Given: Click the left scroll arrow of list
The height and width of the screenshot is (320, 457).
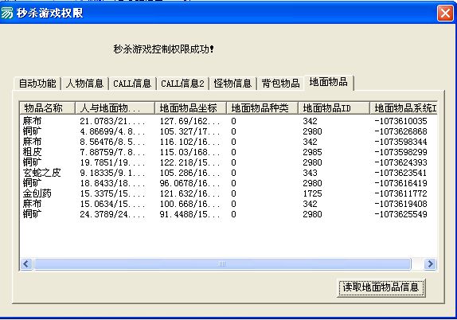Looking at the screenshot, I should coord(26,264).
